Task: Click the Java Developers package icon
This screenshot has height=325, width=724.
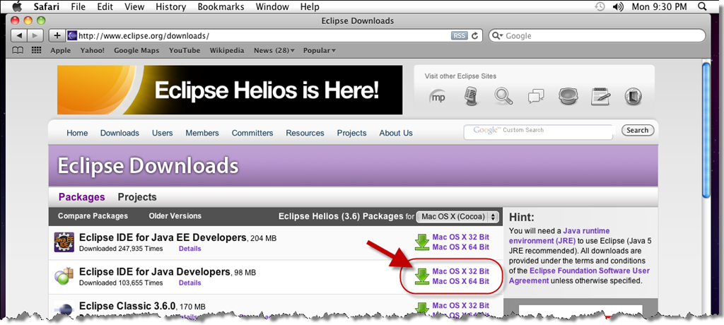Action: tap(64, 276)
